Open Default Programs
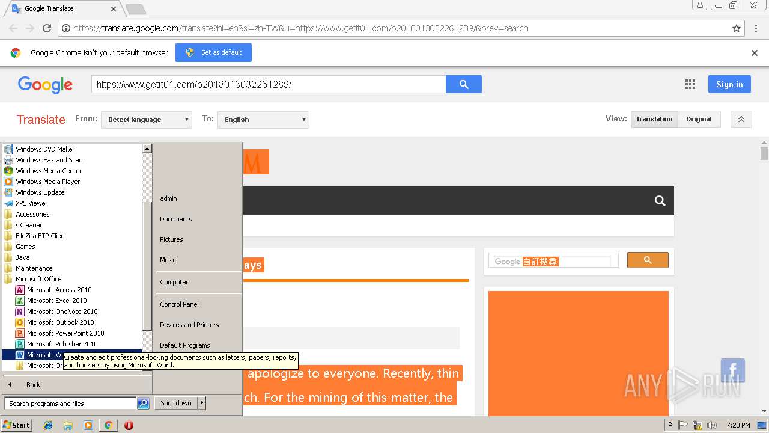The height and width of the screenshot is (433, 769). click(x=184, y=345)
